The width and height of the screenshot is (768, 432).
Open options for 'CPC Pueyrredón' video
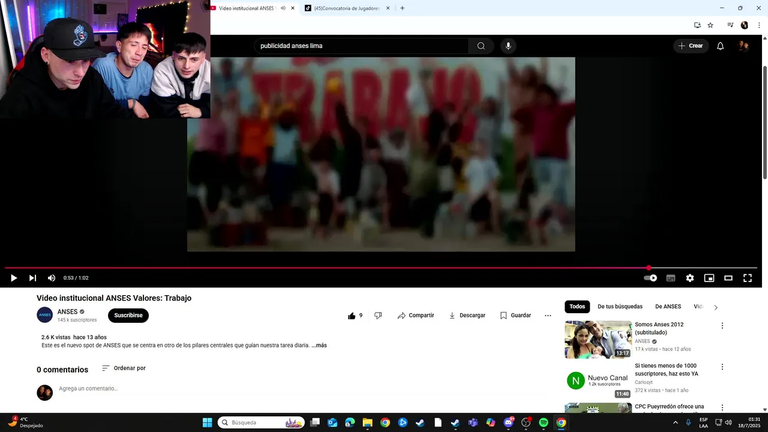722,407
